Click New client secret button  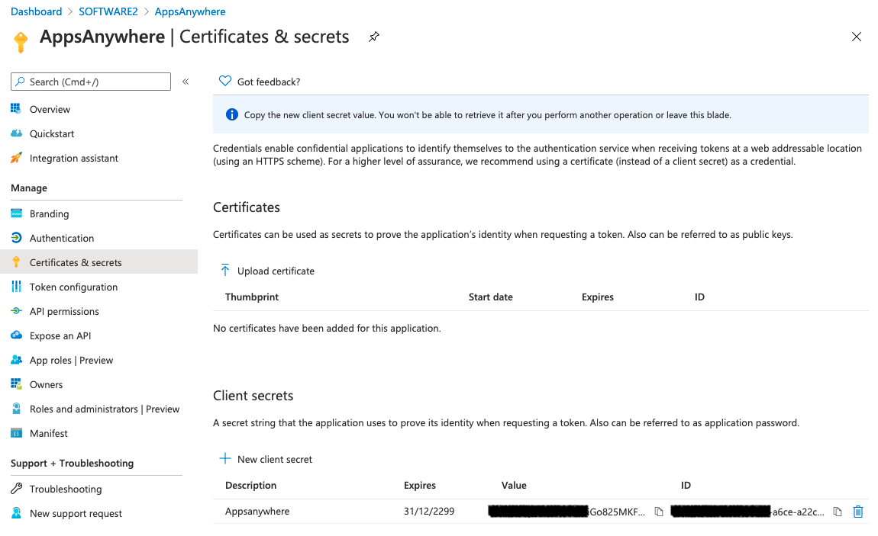[x=274, y=459]
